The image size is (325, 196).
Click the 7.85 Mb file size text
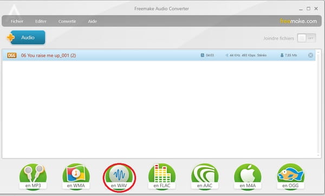point(291,55)
